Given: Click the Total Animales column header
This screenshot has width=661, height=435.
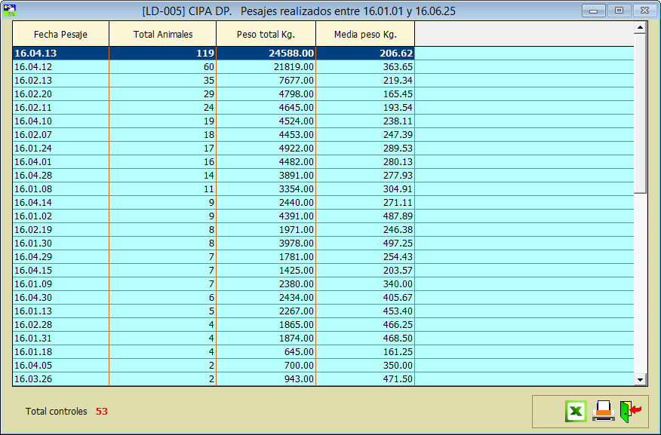Looking at the screenshot, I should click(162, 34).
